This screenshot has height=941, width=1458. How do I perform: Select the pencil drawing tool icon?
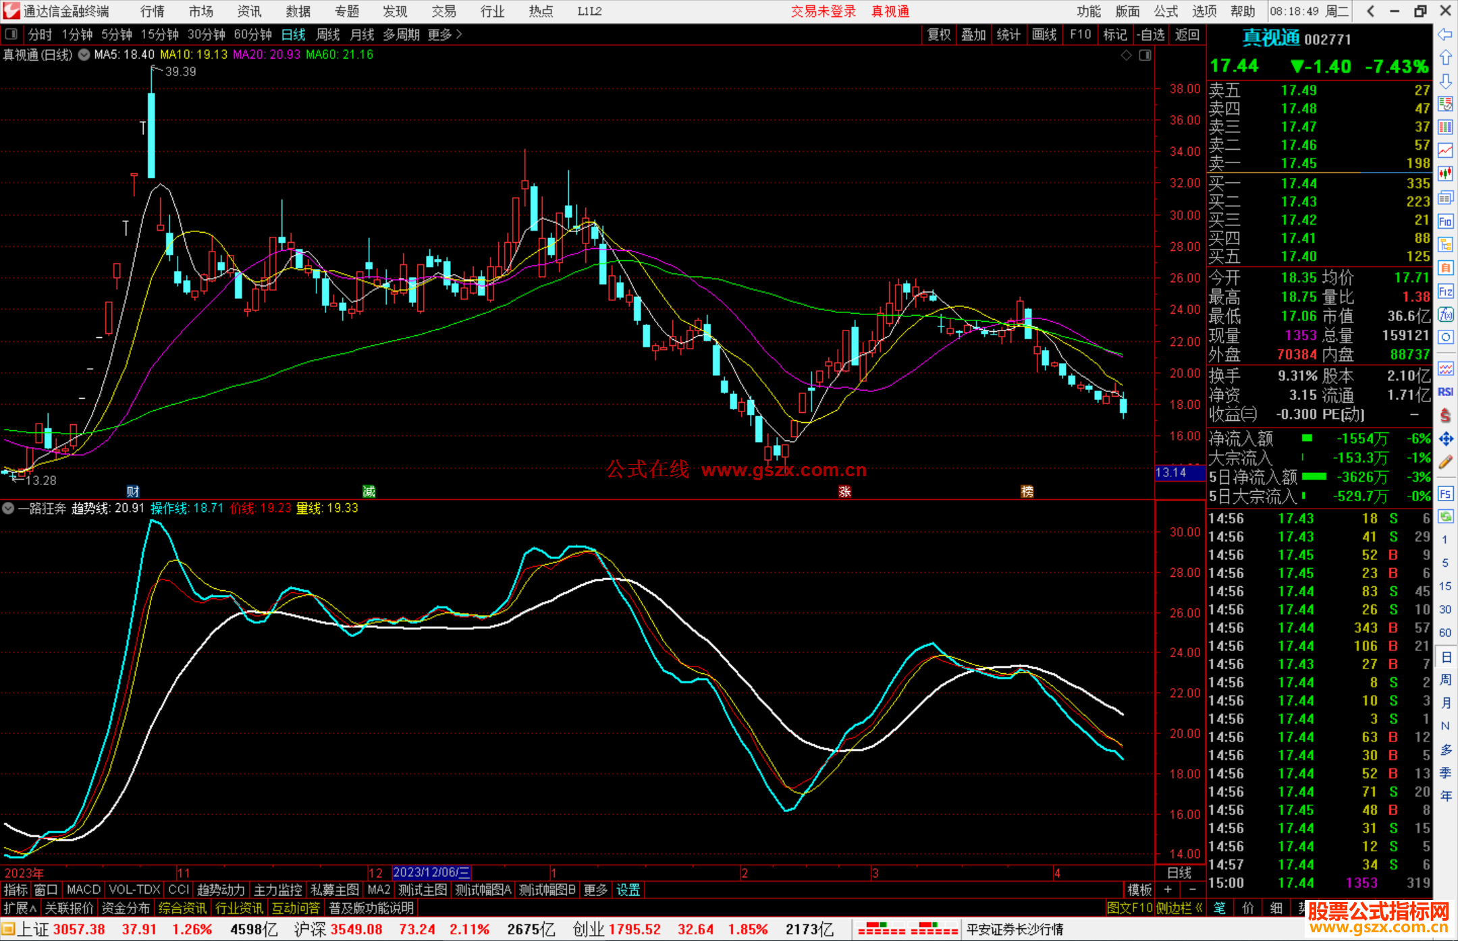click(x=1445, y=462)
